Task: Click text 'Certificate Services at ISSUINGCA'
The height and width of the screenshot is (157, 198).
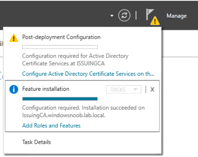Action: pyautogui.click(x=63, y=63)
